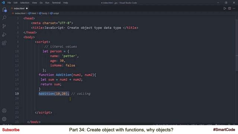Click the VS Code logo icon
Viewport: 238px width, 134px height.
(3, 3)
